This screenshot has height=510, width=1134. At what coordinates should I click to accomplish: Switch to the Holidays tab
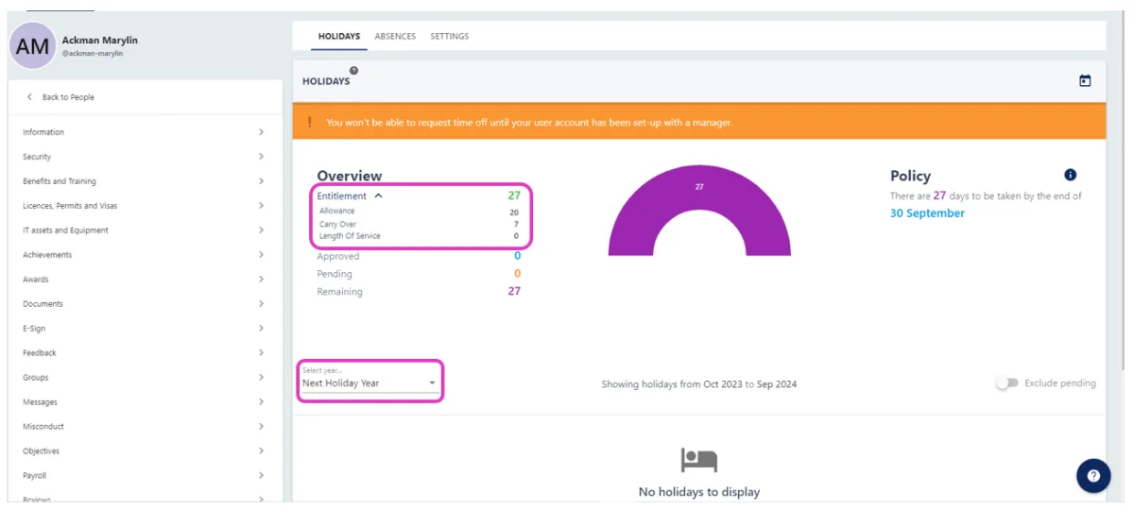coord(339,37)
